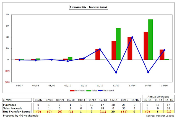The image size is (177, 118).
Task: Select the green Sales legend swatch
Action: tap(88, 91)
